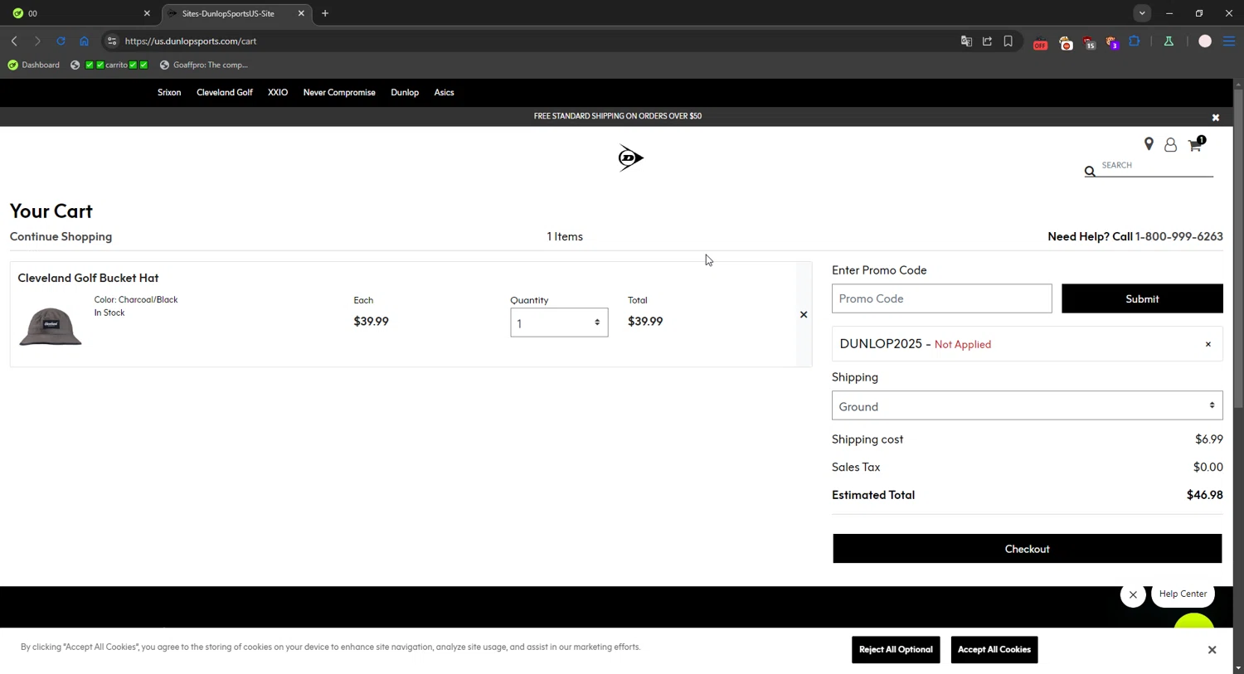
Task: Click Continue Shopping link
Action: tap(61, 236)
